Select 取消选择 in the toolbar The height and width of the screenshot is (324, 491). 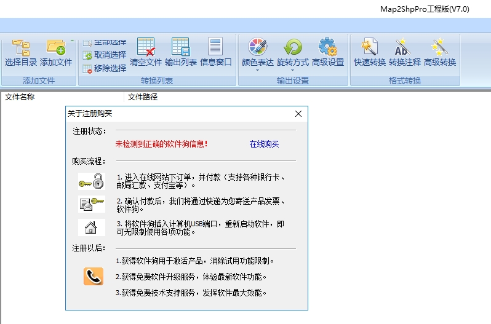tap(105, 55)
